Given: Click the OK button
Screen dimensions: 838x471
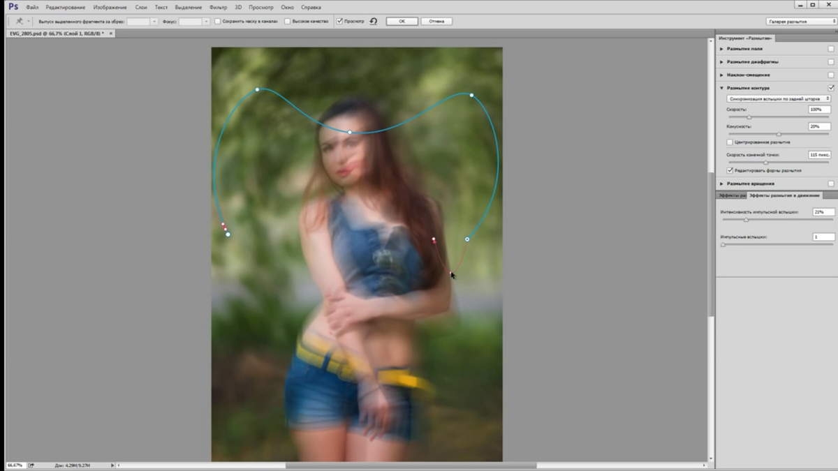Looking at the screenshot, I should [402, 21].
